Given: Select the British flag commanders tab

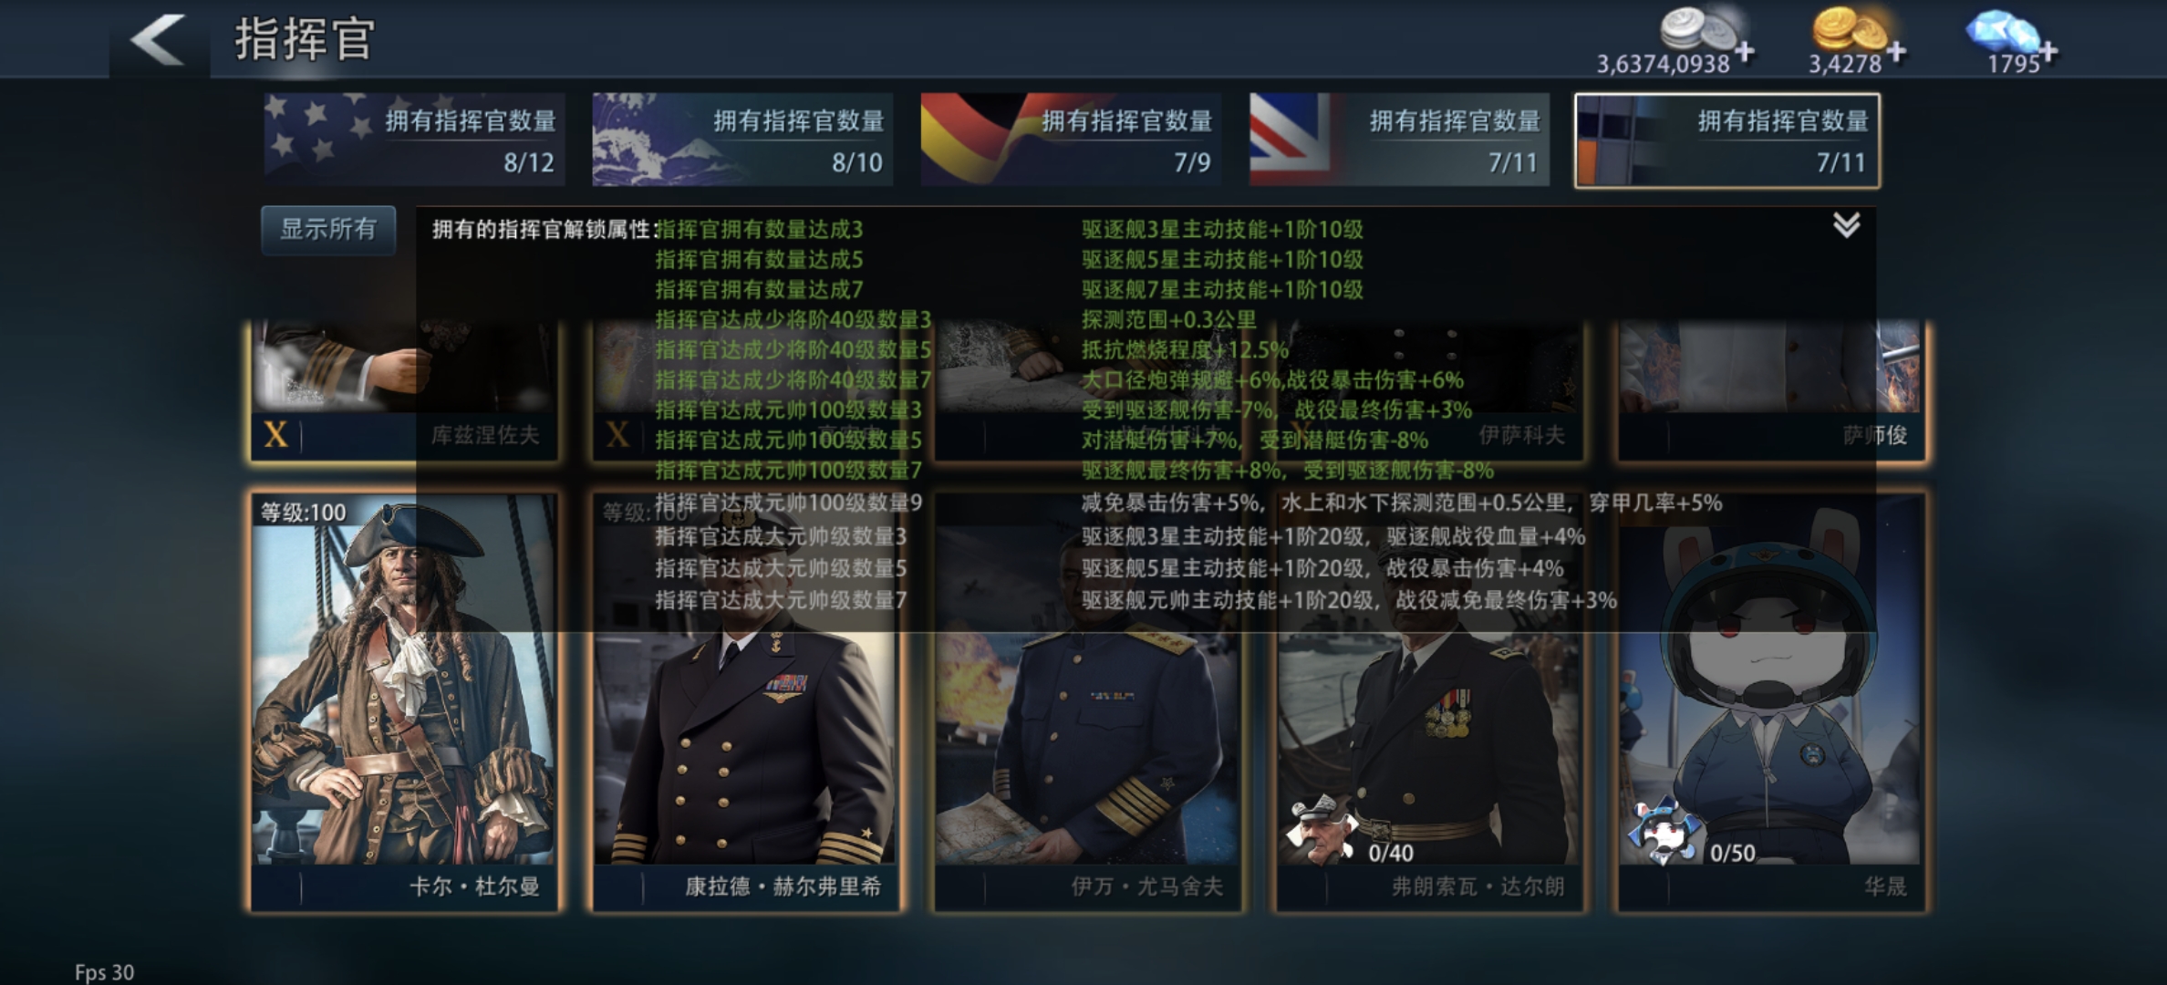Looking at the screenshot, I should (1399, 140).
